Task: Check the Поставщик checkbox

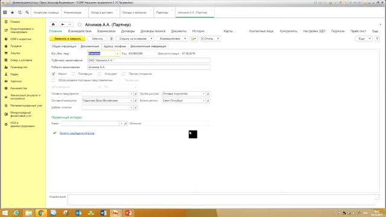Action: (73, 74)
